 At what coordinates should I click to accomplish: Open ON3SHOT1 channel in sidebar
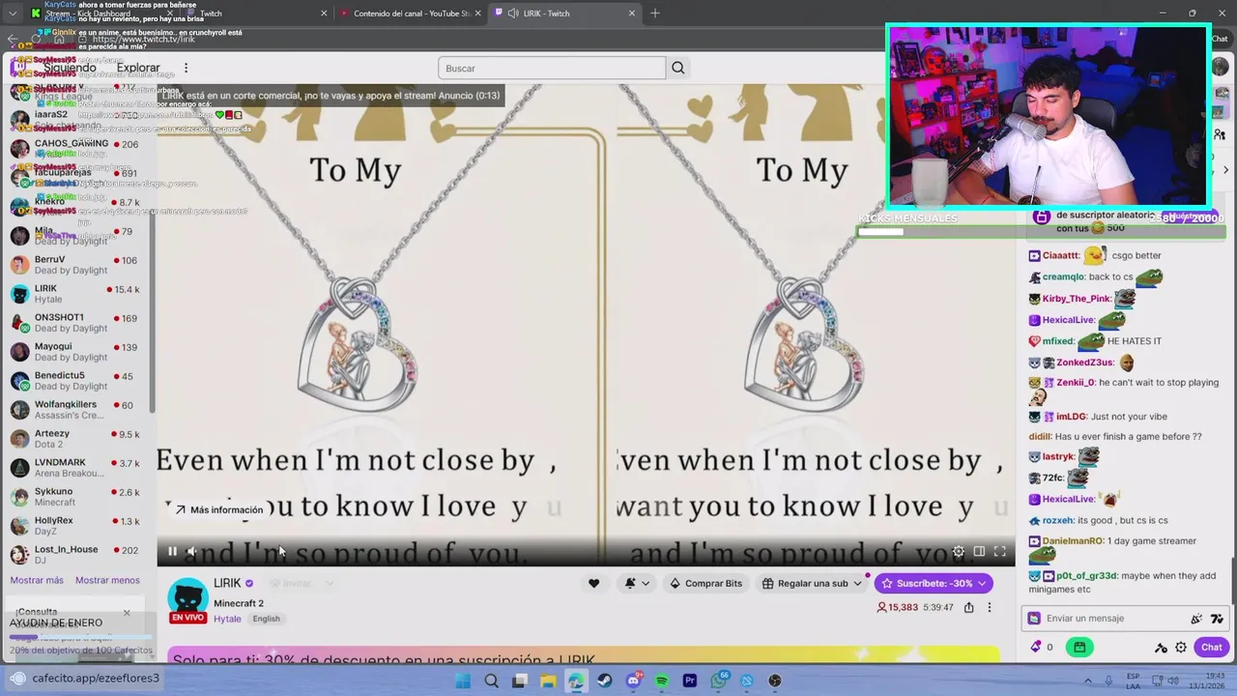pos(75,323)
